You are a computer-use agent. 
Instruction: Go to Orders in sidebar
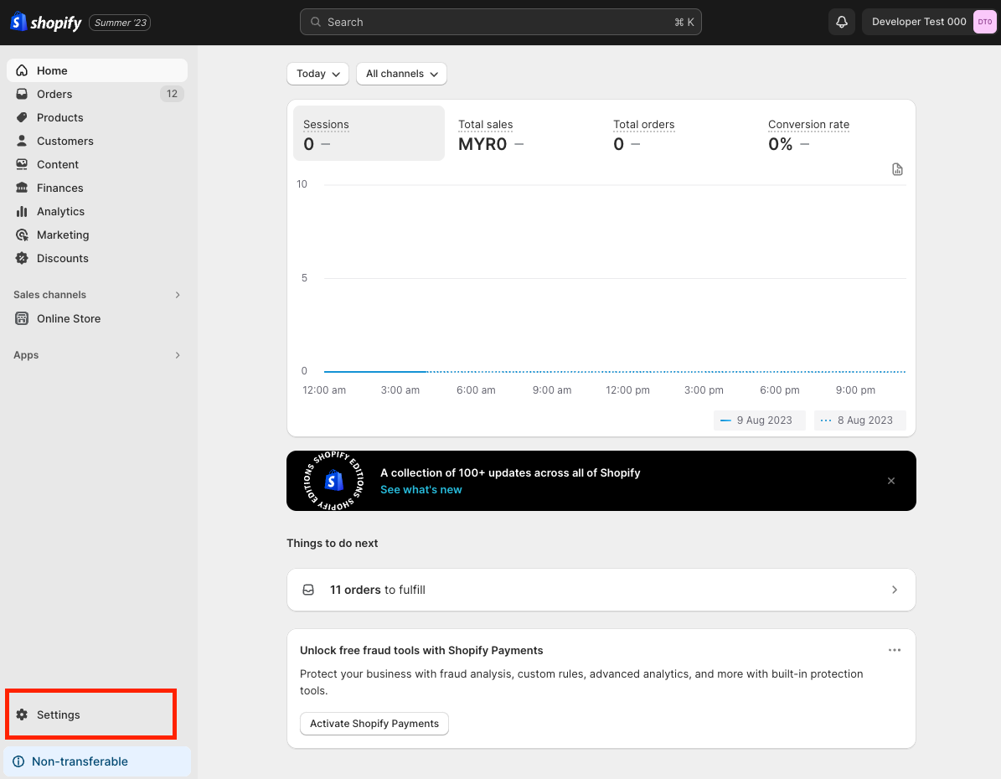pyautogui.click(x=54, y=94)
